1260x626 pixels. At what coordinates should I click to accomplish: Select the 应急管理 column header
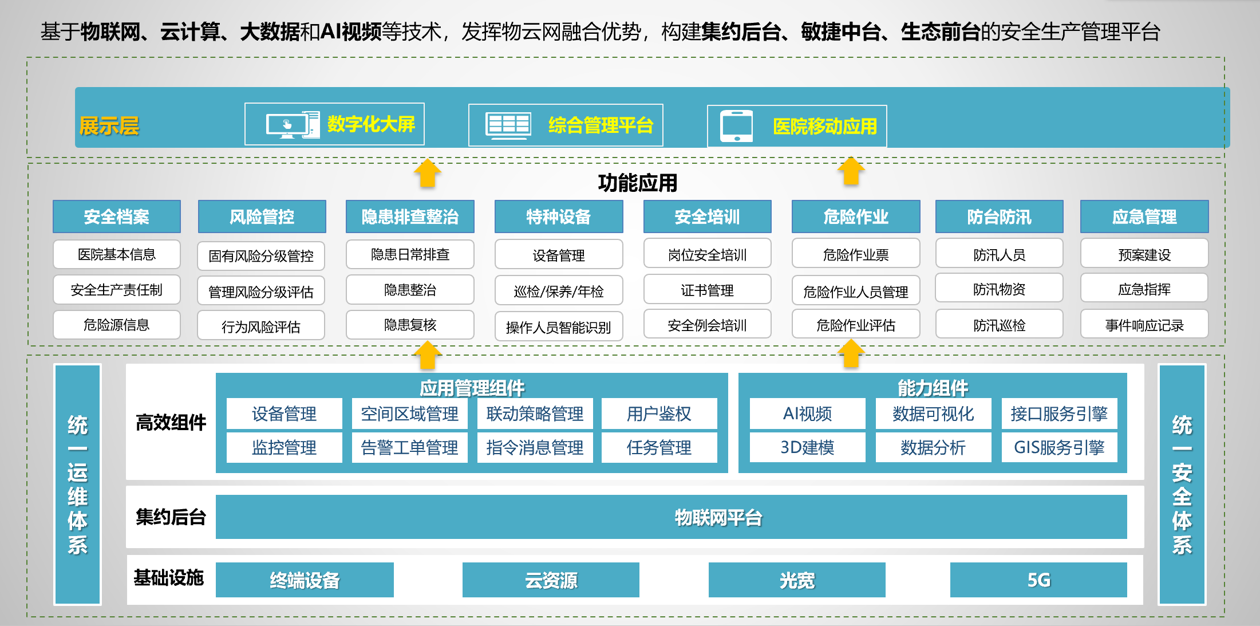click(1144, 216)
